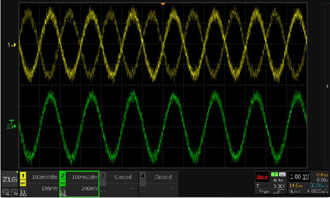
Task: Click the orange trigger position marker at top
Action: [163, 4]
